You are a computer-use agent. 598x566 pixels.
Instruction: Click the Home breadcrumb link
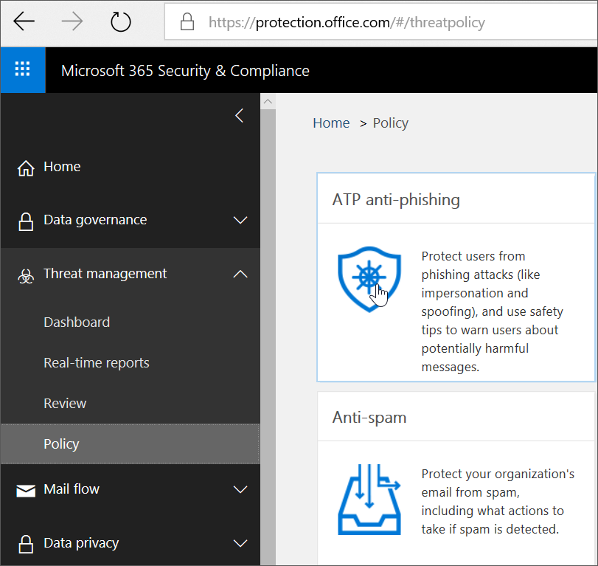click(x=331, y=123)
